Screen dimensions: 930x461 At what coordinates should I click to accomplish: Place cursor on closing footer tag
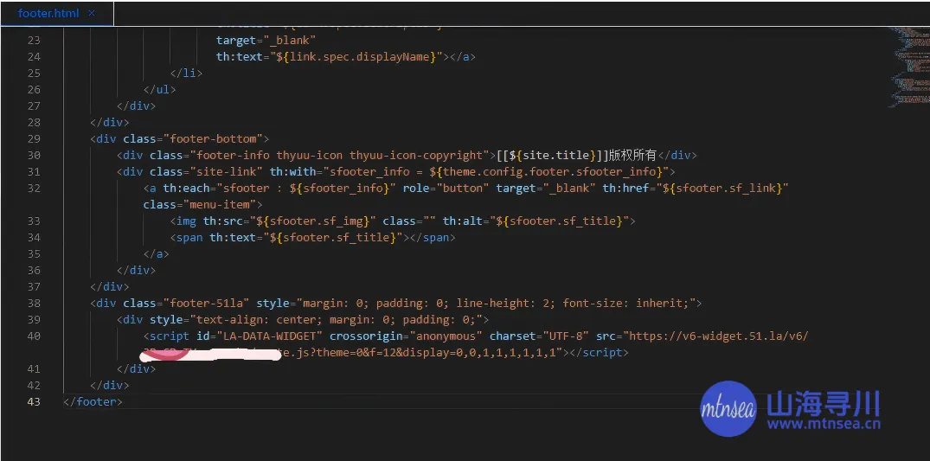pyautogui.click(x=93, y=401)
